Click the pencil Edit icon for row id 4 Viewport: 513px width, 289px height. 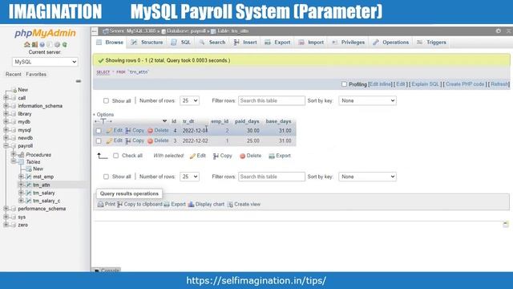[x=109, y=130]
